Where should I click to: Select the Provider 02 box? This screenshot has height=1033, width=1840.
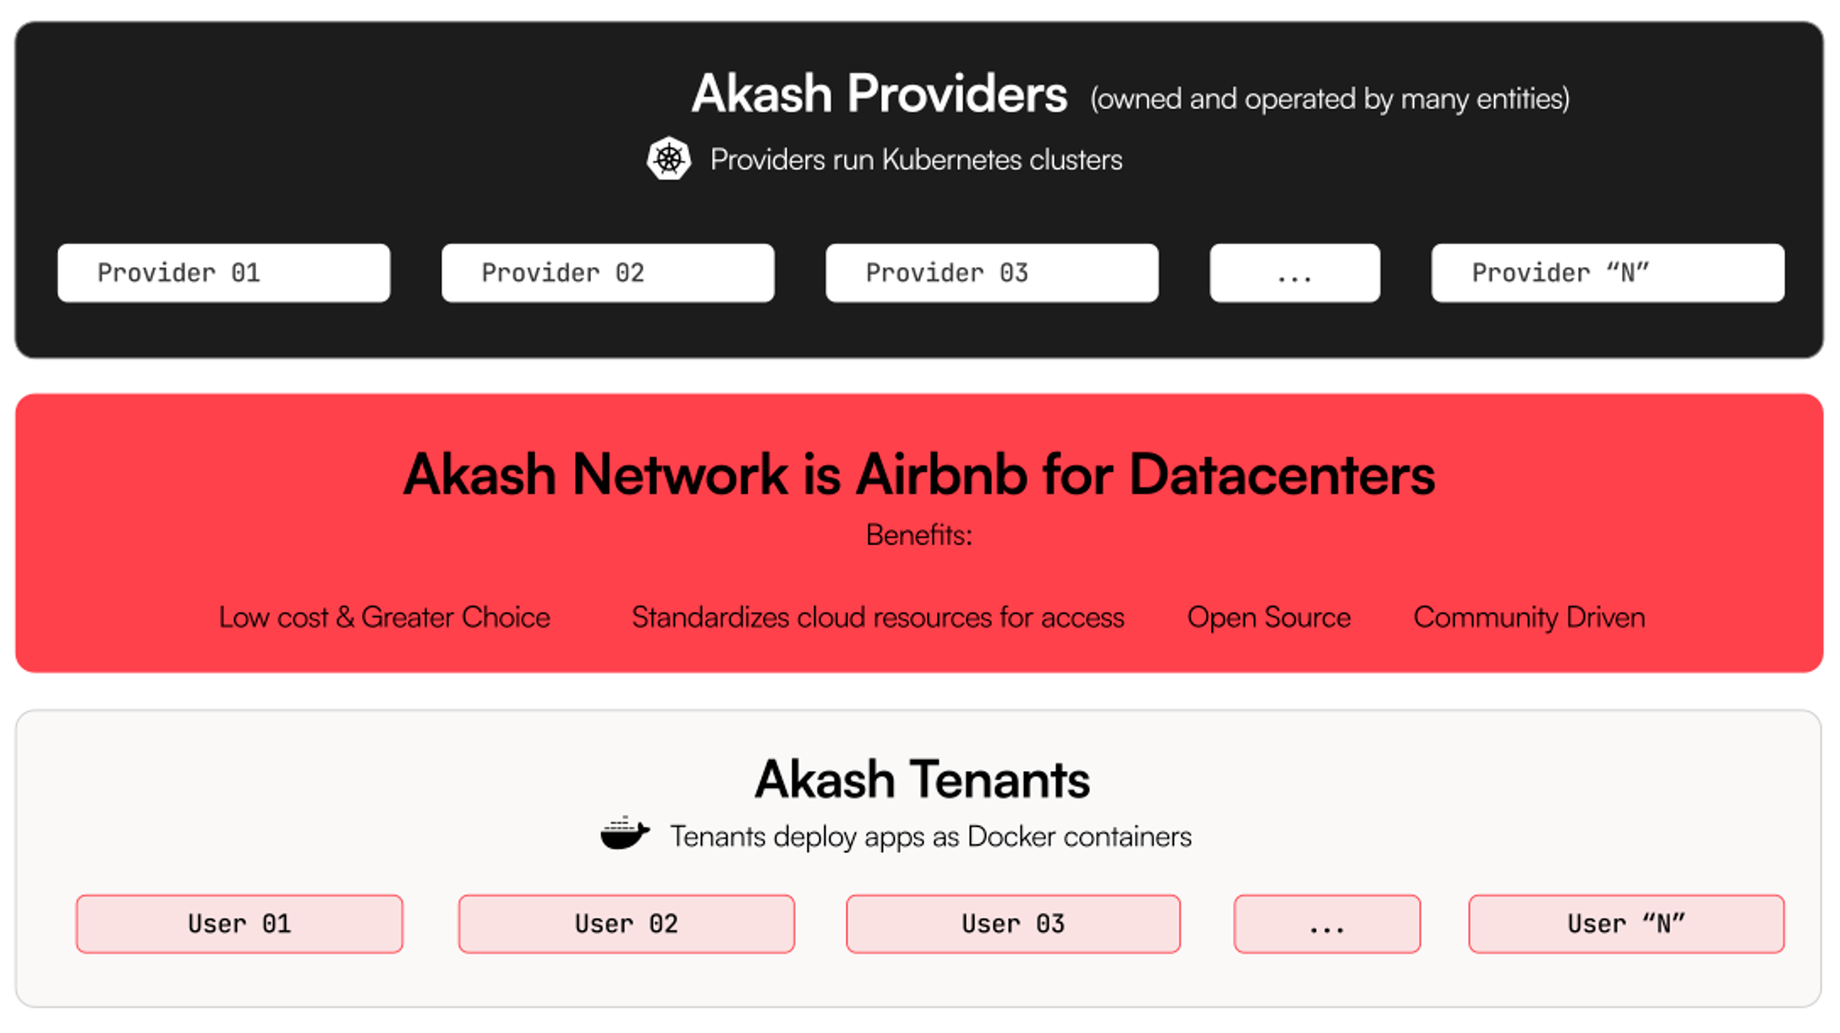click(607, 273)
